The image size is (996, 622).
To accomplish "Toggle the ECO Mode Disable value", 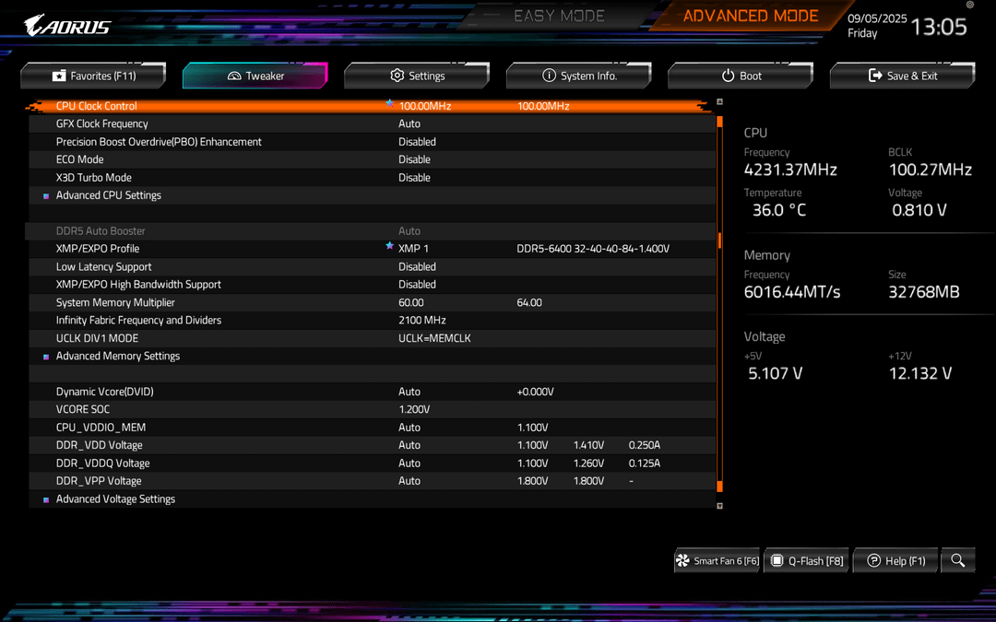I will pyautogui.click(x=414, y=159).
